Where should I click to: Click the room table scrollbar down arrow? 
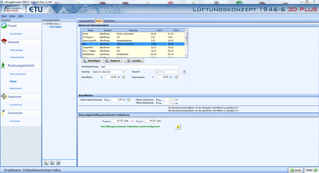[186, 56]
